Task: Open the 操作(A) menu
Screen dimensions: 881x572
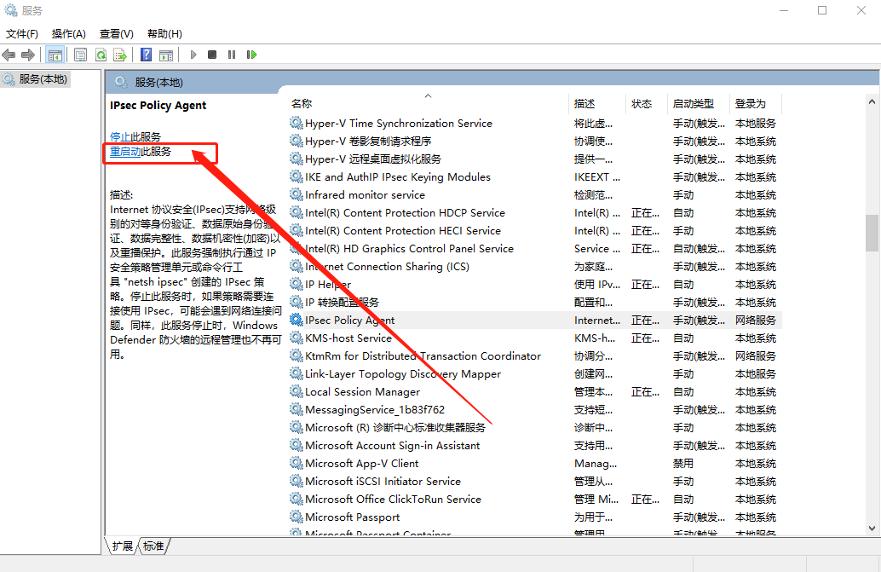Action: click(68, 34)
